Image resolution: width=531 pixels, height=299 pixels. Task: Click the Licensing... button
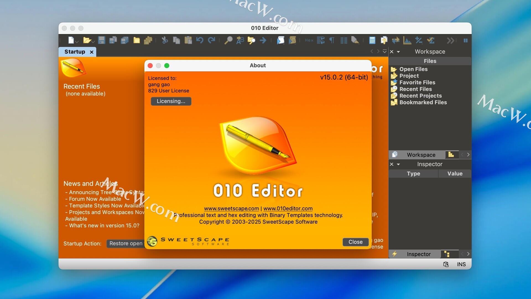tap(171, 101)
